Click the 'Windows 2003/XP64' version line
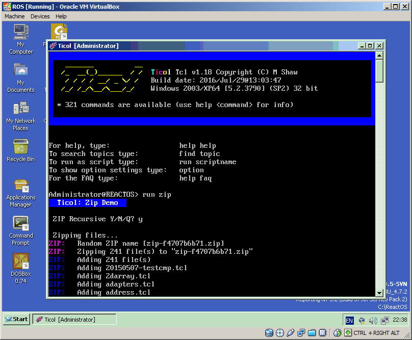Image resolution: width=412 pixels, height=340 pixels. click(x=234, y=88)
